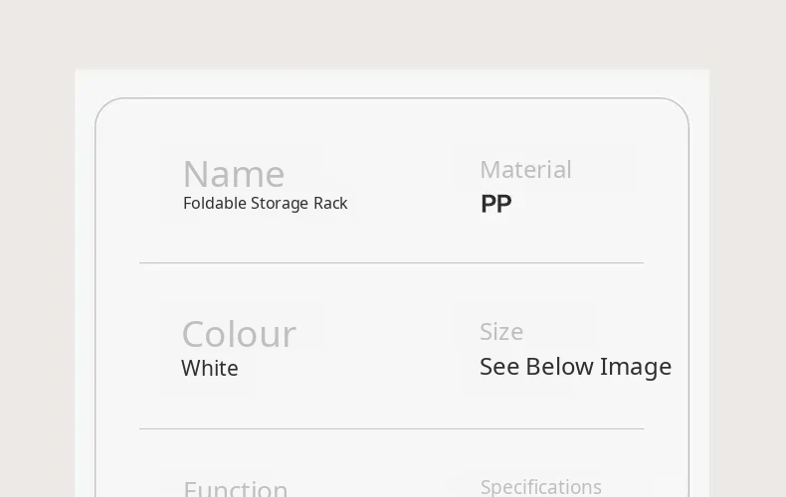Select the "Foldable Storage Rack" product name
The width and height of the screenshot is (786, 497).
coord(265,204)
